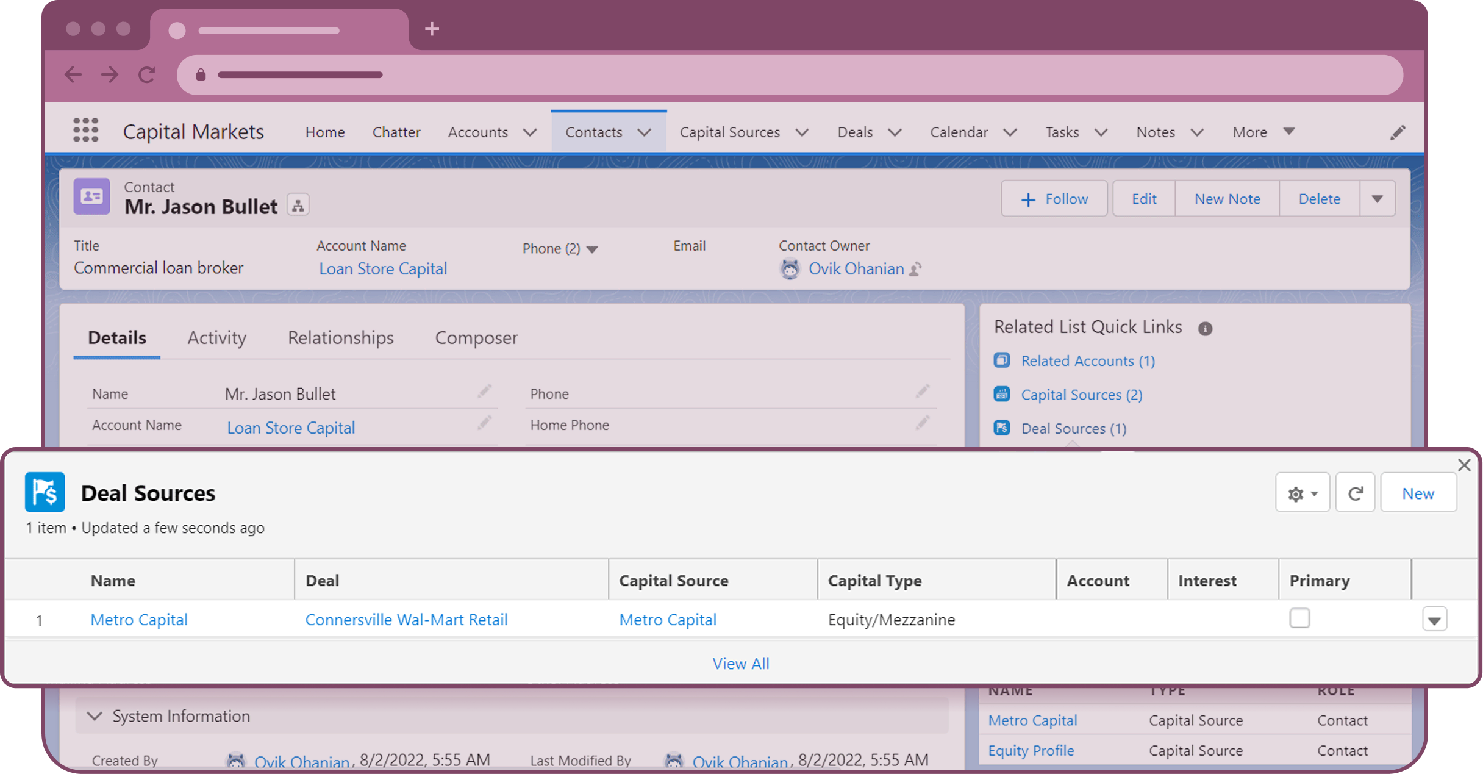Screen dimensions: 1483x774
Task: Open the Chatter tab
Action: pyautogui.click(x=396, y=132)
